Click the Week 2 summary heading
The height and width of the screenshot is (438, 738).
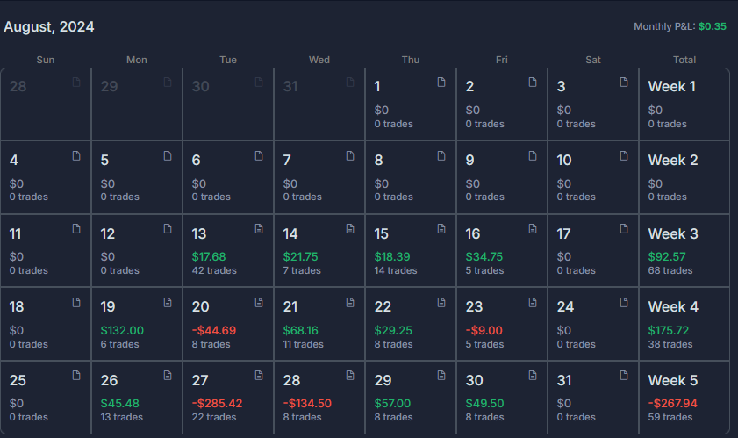[x=672, y=161]
